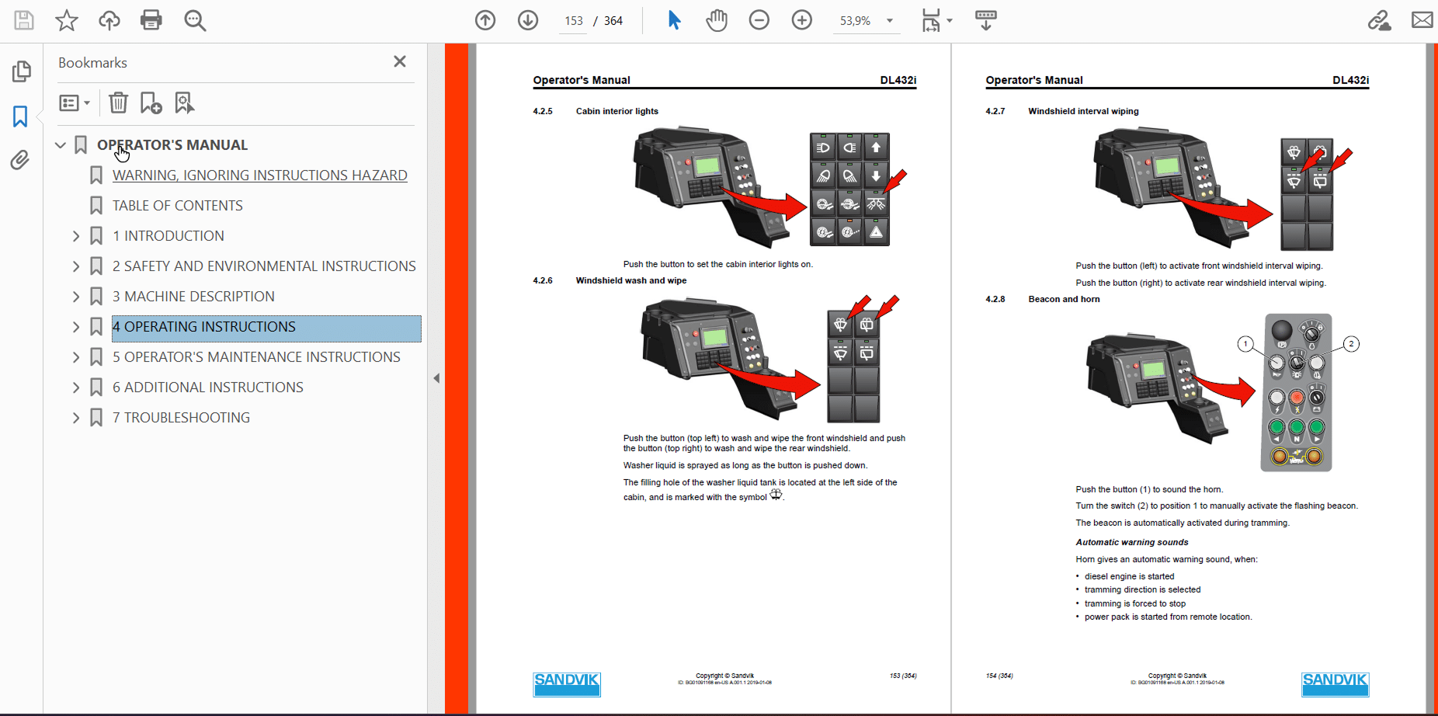Open the attachments paperclip panel
Screen dimensions: 1438x716
click(20, 160)
